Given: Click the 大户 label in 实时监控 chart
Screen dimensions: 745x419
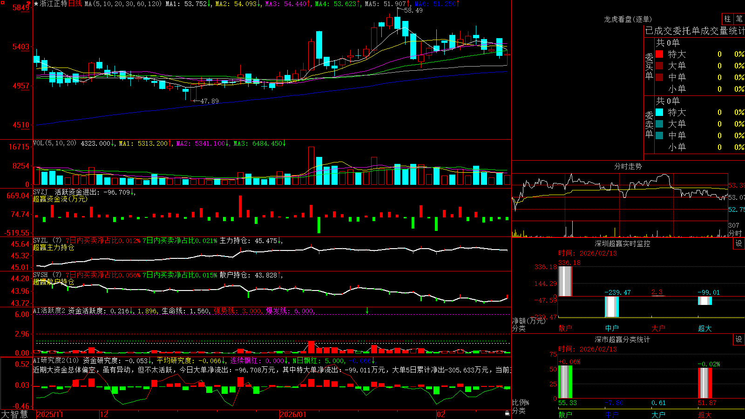Looking at the screenshot, I should tap(658, 328).
